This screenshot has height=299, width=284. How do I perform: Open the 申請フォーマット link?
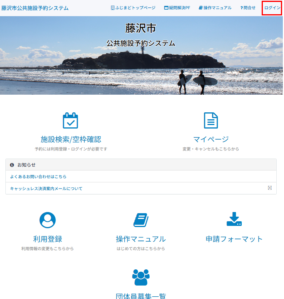pos(234,239)
